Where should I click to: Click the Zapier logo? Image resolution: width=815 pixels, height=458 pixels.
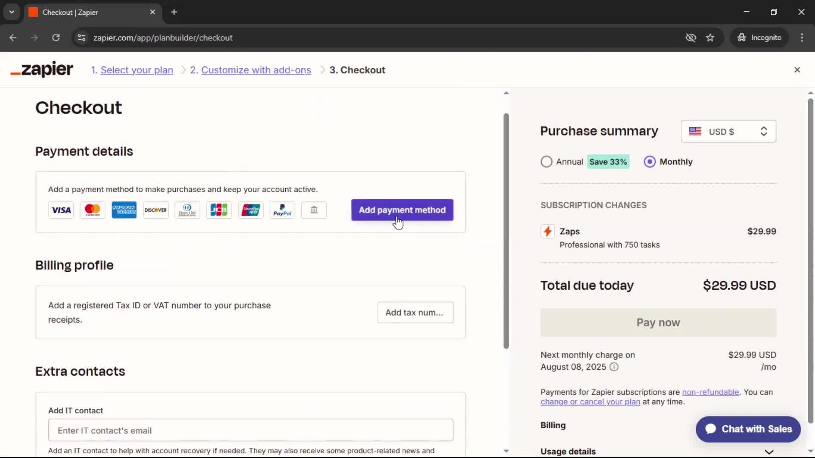42,70
